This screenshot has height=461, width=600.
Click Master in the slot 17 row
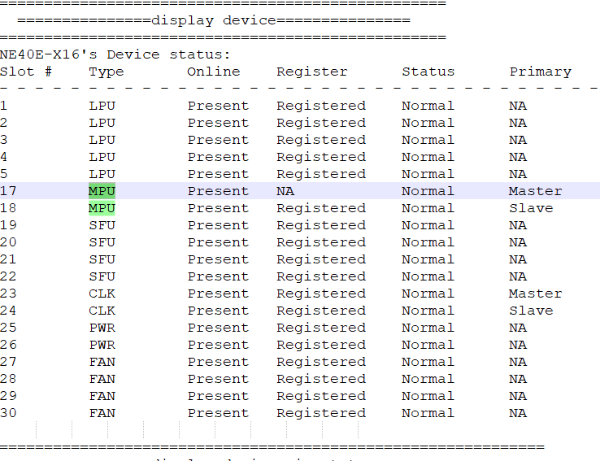coord(535,191)
